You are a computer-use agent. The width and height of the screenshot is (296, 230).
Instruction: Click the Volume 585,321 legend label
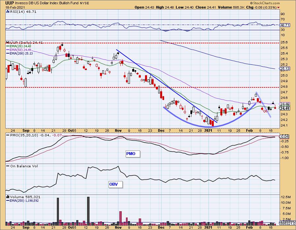tap(23, 197)
